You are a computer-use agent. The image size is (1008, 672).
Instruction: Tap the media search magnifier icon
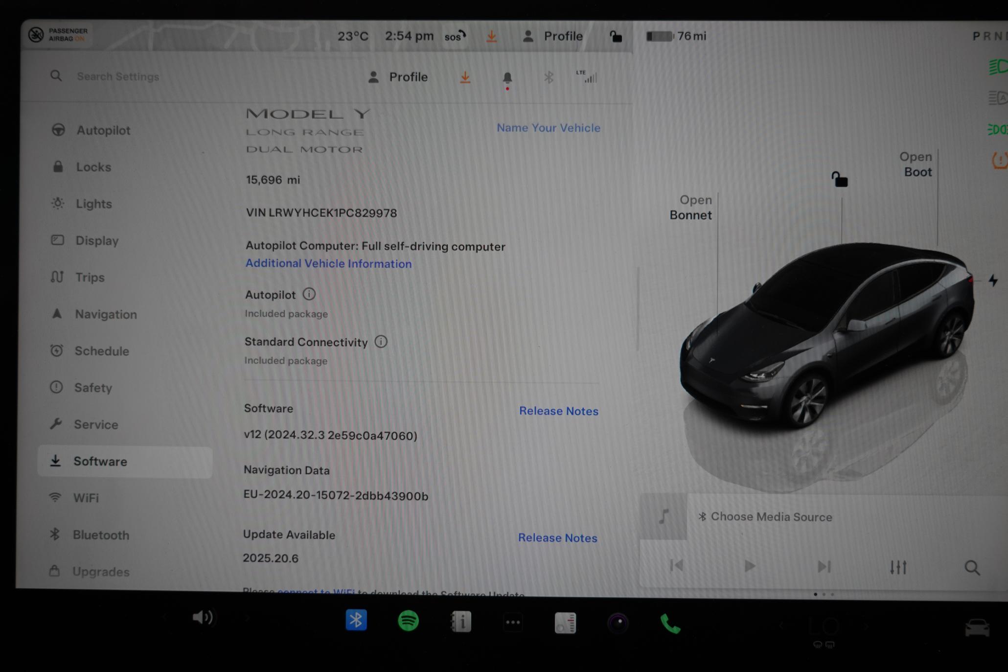[x=972, y=568]
